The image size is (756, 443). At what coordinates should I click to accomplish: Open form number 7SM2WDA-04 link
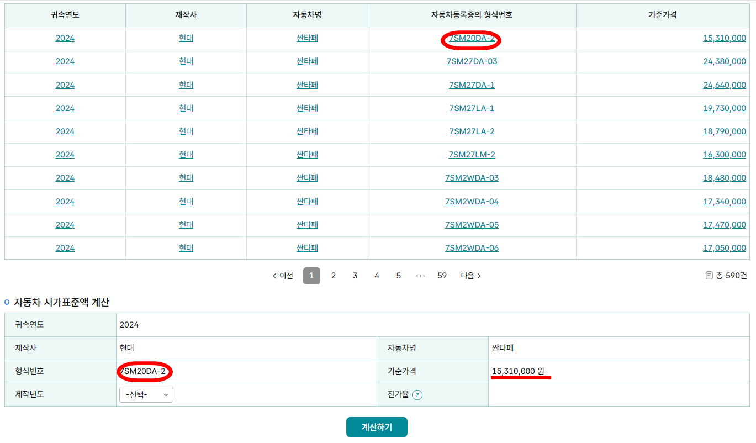coord(472,202)
